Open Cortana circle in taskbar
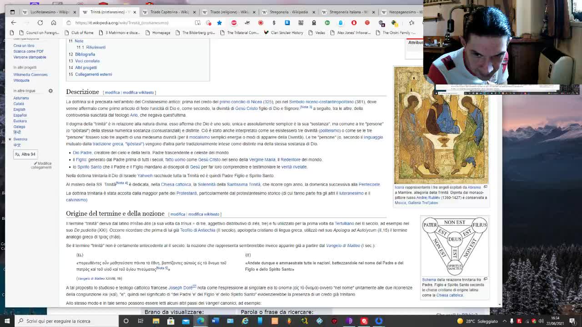 pos(126,321)
